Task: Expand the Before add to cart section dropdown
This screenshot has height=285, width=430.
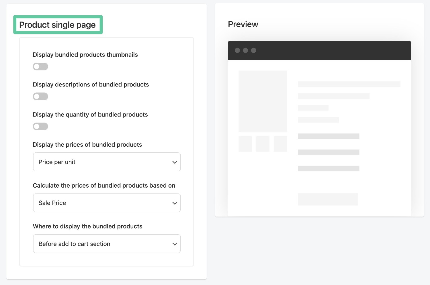Action: click(107, 244)
